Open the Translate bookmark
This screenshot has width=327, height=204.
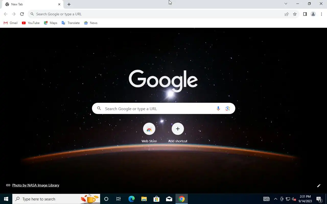[71, 23]
